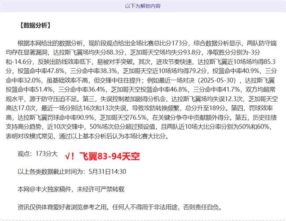The height and width of the screenshot is (221, 286).
Task: Click the line beginning 支持高分趋势
Action: (139, 127)
